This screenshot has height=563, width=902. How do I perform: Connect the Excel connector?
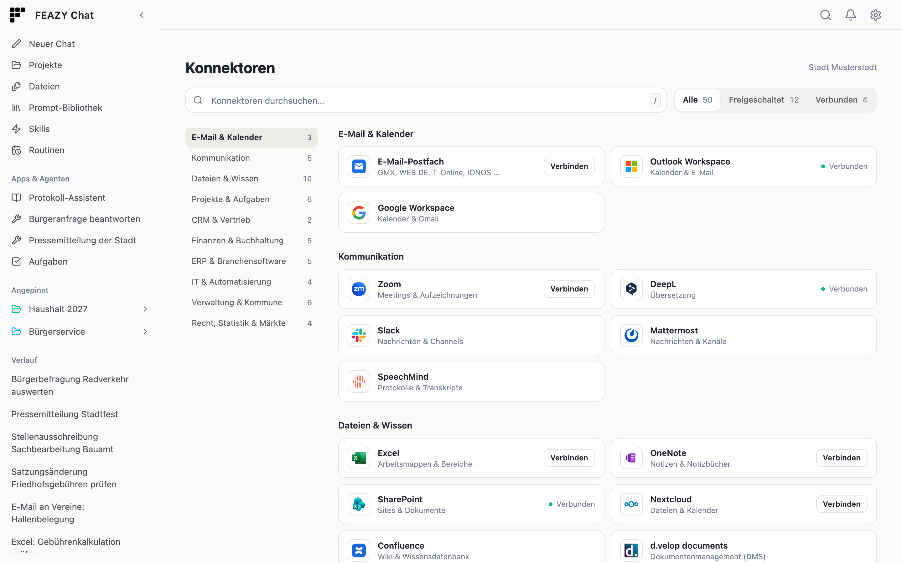click(569, 458)
